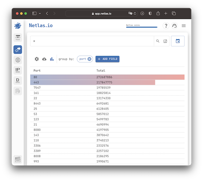
Task: Click the Netlas coins usage bar
Action: pos(141,26)
